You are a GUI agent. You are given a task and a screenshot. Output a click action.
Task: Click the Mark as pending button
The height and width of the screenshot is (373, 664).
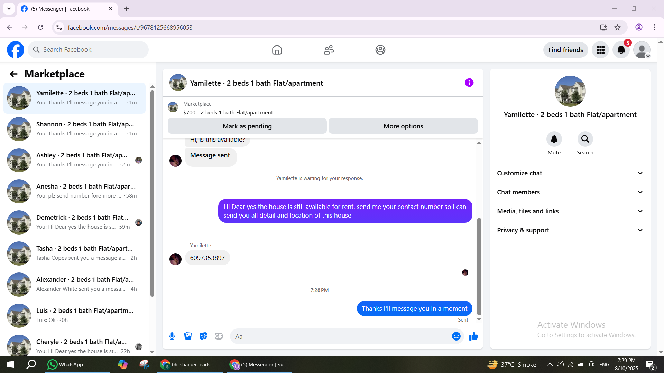tap(247, 126)
